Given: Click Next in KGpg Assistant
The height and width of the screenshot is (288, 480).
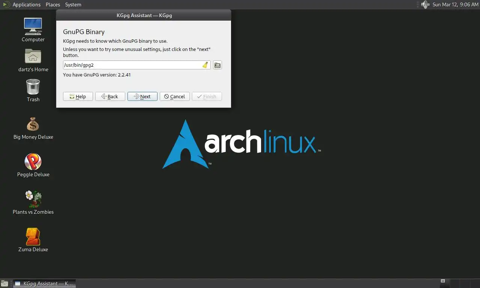Looking at the screenshot, I should pyautogui.click(x=142, y=96).
